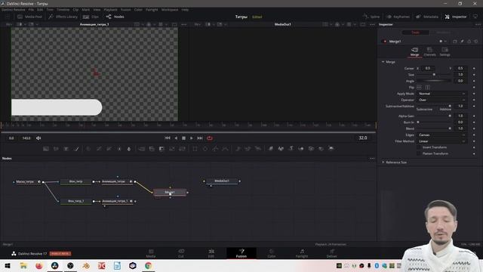483x272 pixels.
Task: Open the Fusion menu
Action: pos(125,10)
